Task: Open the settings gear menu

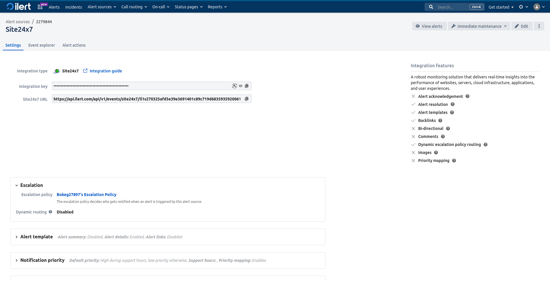Action: pos(521,7)
